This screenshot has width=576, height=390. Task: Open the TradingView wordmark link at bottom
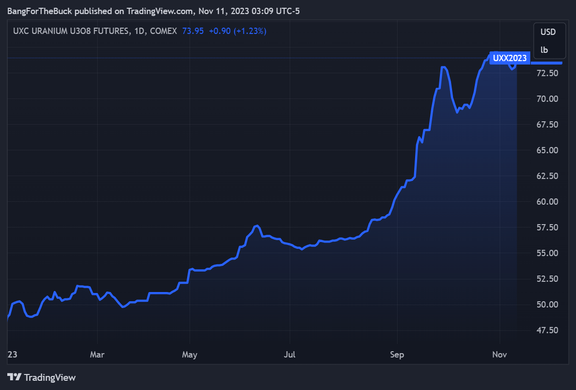(50, 377)
